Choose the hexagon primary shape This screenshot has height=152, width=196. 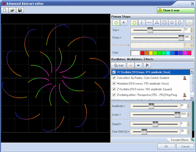[180, 23]
